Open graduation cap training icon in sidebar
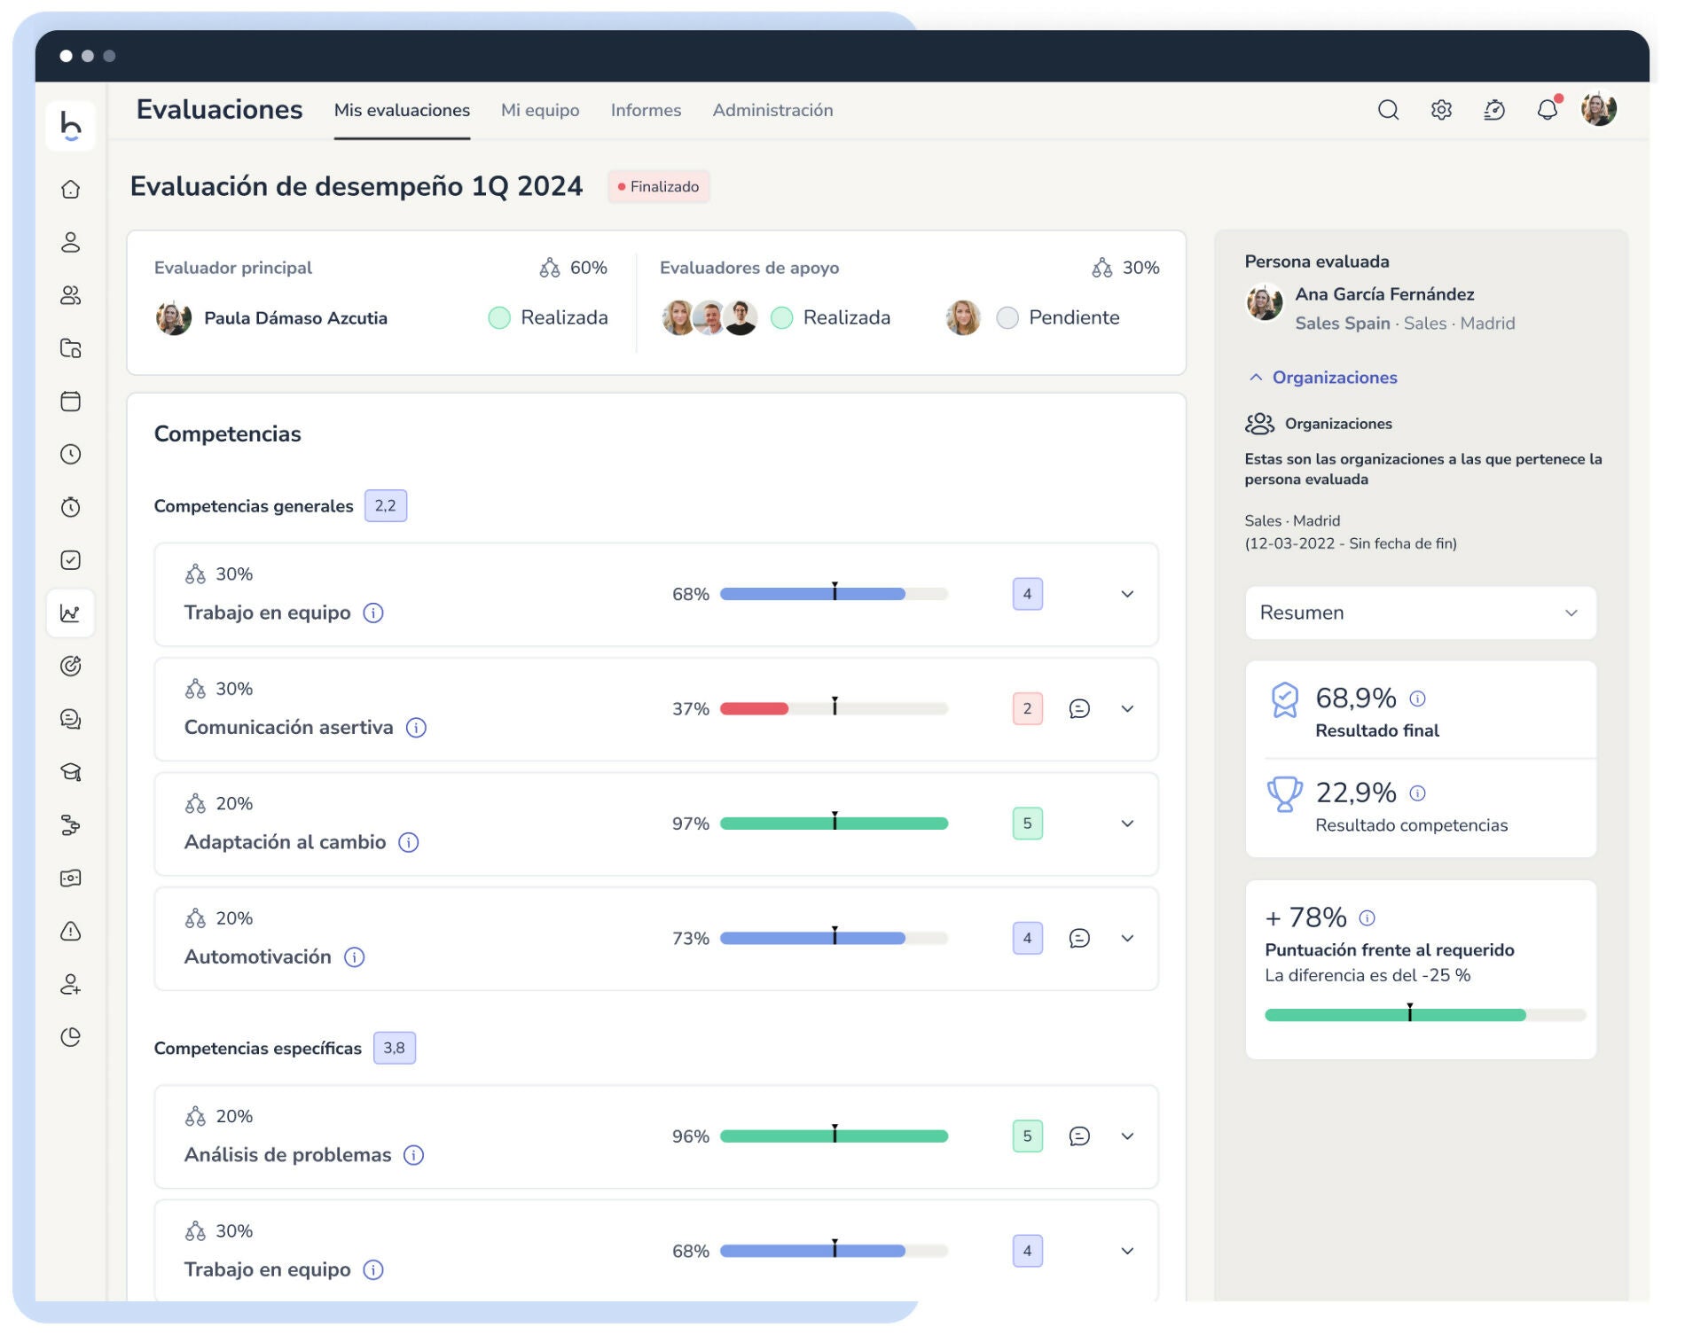The height and width of the screenshot is (1335, 1685). click(71, 772)
